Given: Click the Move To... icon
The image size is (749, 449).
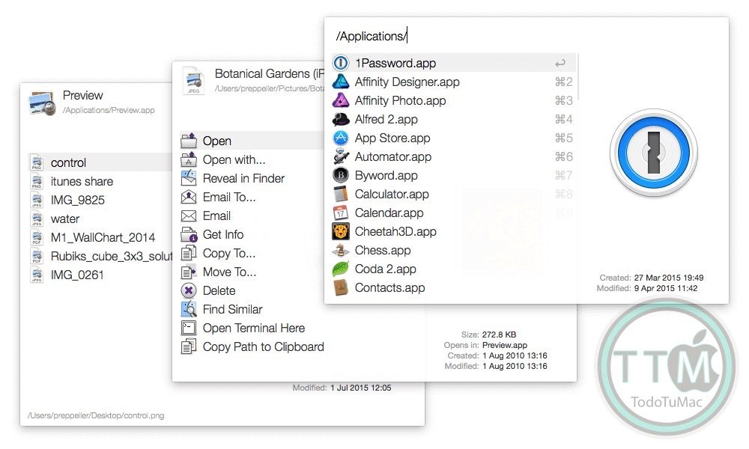Looking at the screenshot, I should coord(189,272).
